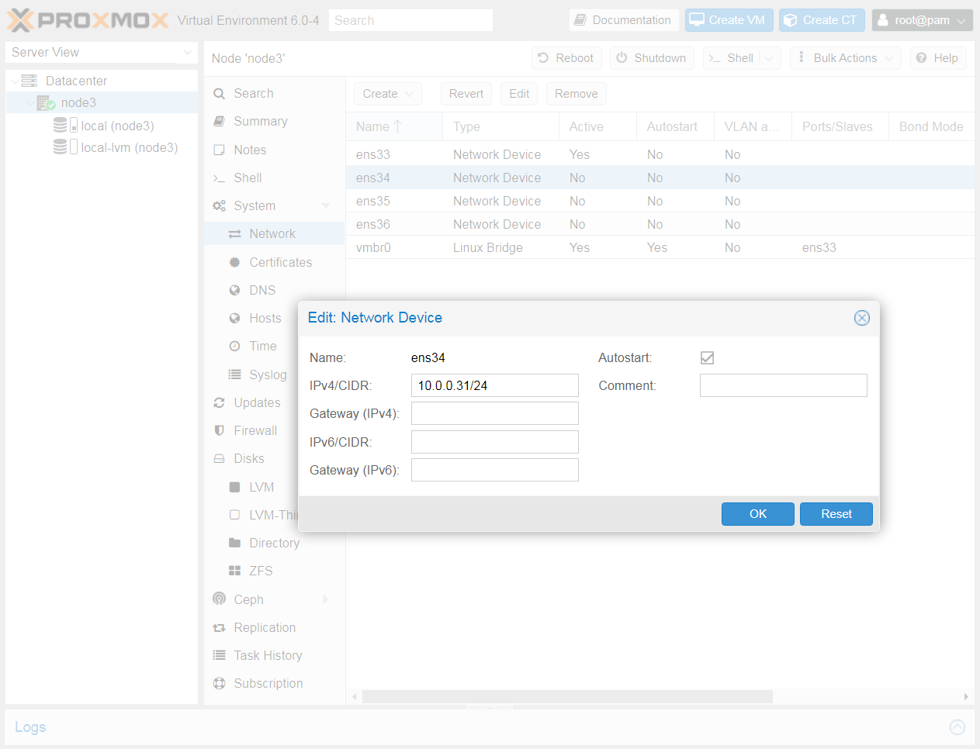Viewport: 980px width, 749px height.
Task: Collapse the System menu section
Action: (326, 206)
